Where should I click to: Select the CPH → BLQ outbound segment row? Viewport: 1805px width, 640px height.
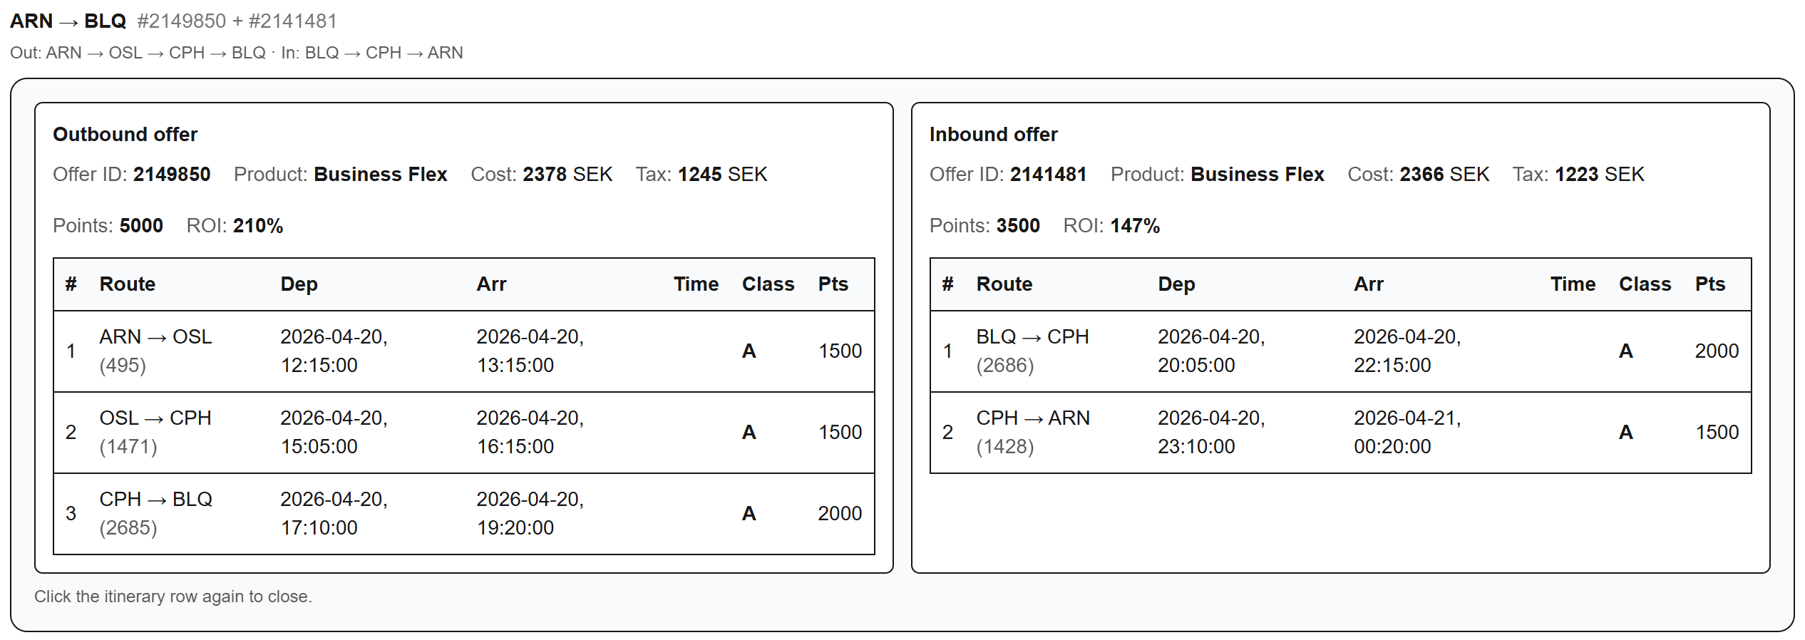tap(463, 514)
